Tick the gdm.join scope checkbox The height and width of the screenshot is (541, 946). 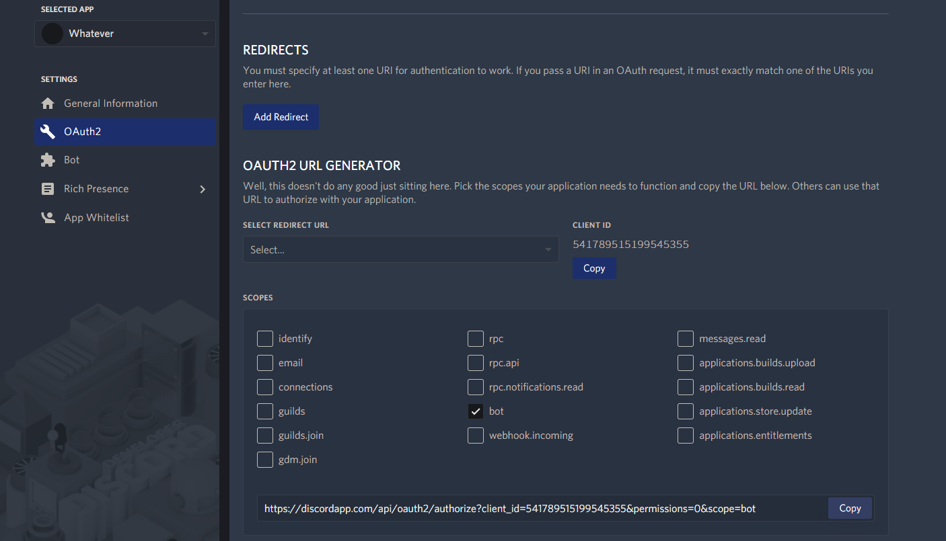[x=265, y=460]
